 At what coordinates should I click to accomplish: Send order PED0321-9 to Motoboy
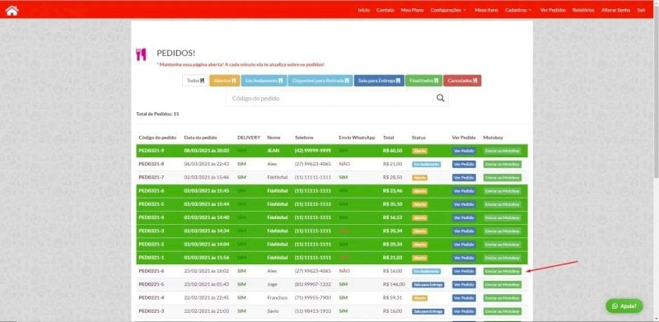[x=502, y=151]
